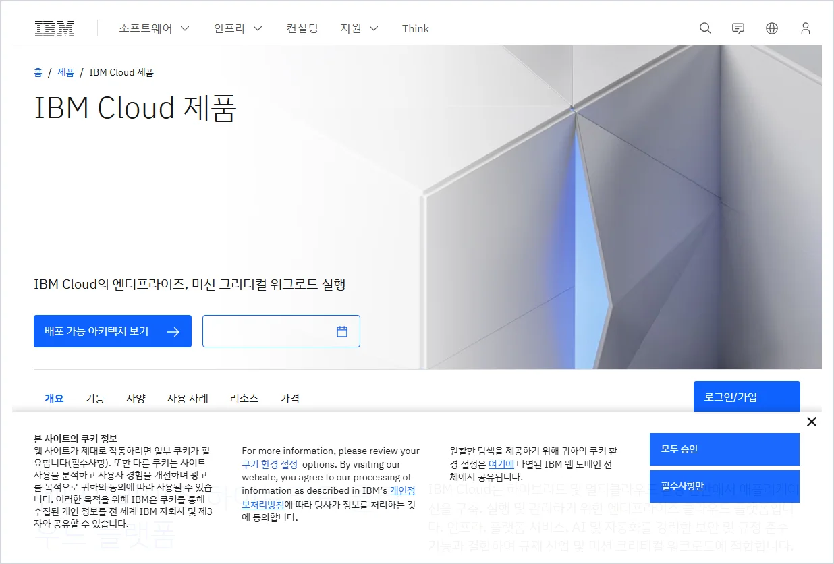Image resolution: width=834 pixels, height=564 pixels.
Task: Open the 쿠키 환경 설정 link
Action: (x=269, y=464)
